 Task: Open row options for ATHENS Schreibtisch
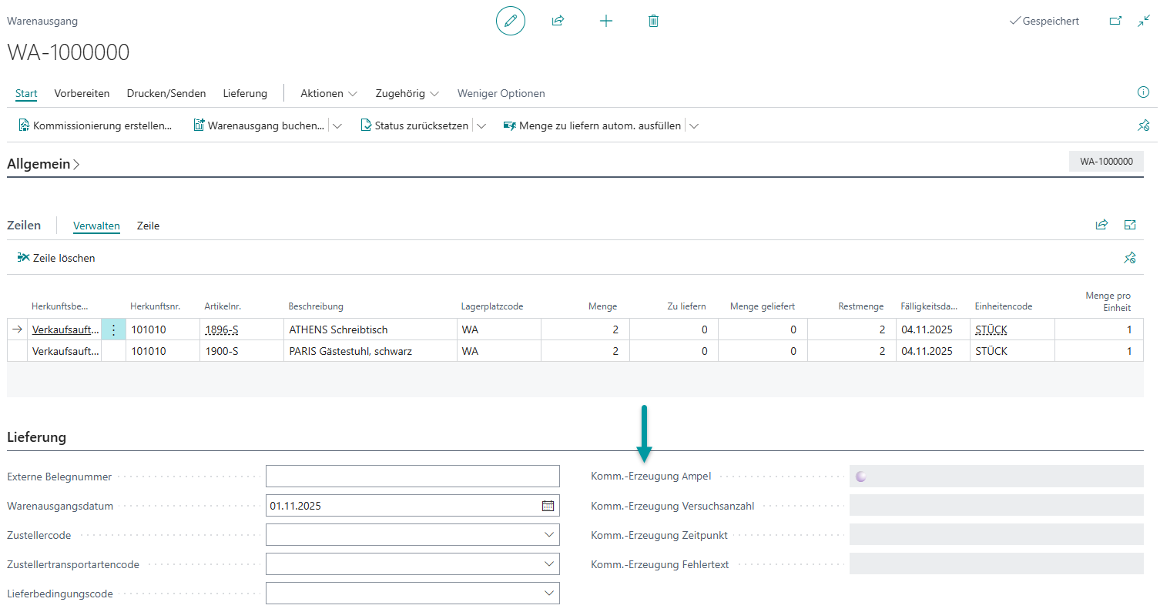(113, 329)
